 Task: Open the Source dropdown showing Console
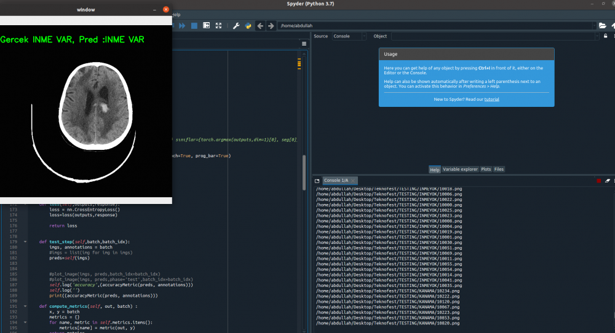(x=348, y=36)
